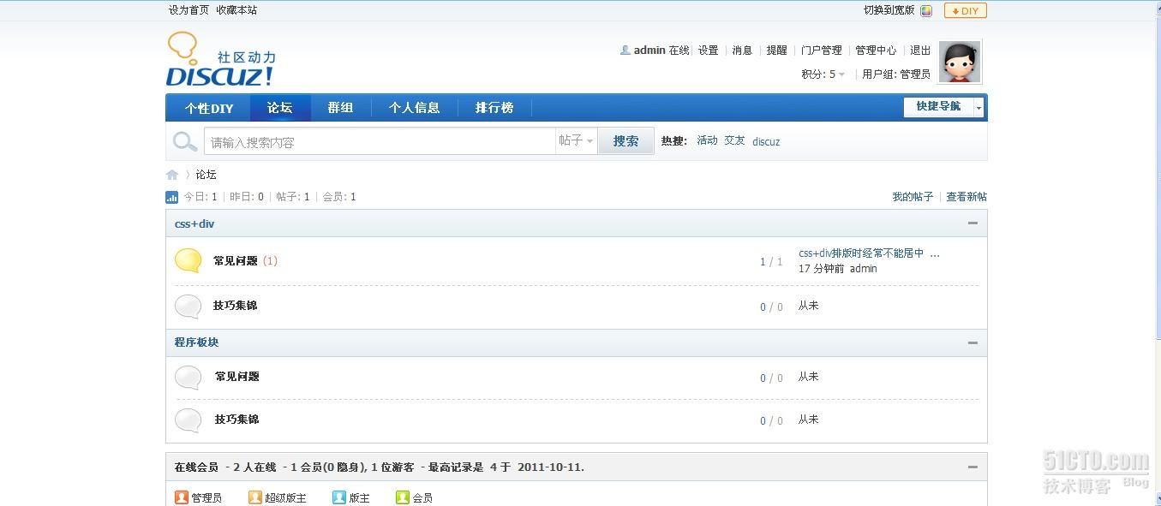Click the magnifier search icon

coord(185,141)
